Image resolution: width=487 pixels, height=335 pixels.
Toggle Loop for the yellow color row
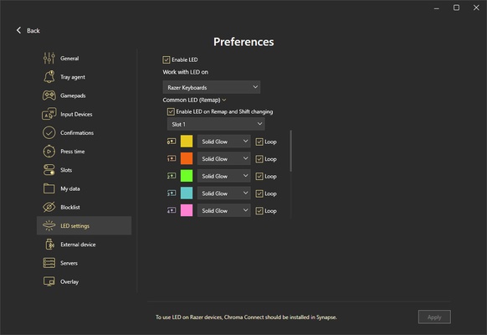[x=259, y=142]
